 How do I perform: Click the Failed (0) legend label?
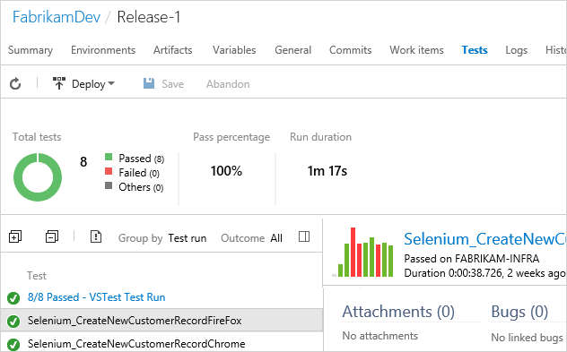point(139,173)
